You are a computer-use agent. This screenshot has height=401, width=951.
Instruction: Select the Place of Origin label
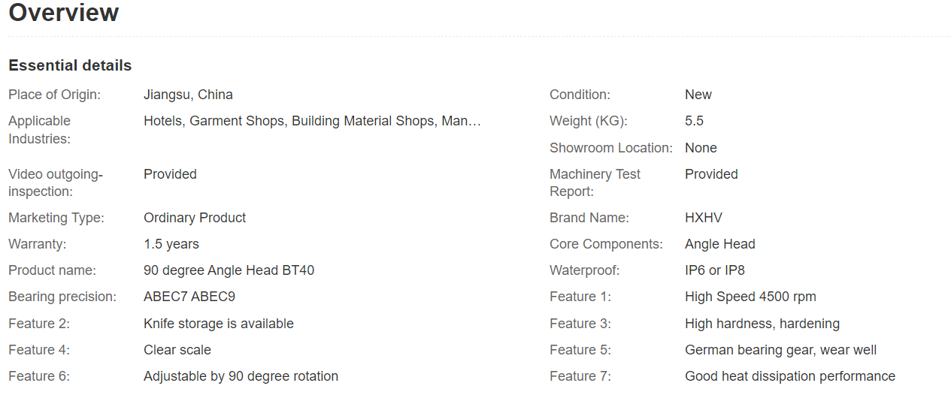tap(54, 95)
